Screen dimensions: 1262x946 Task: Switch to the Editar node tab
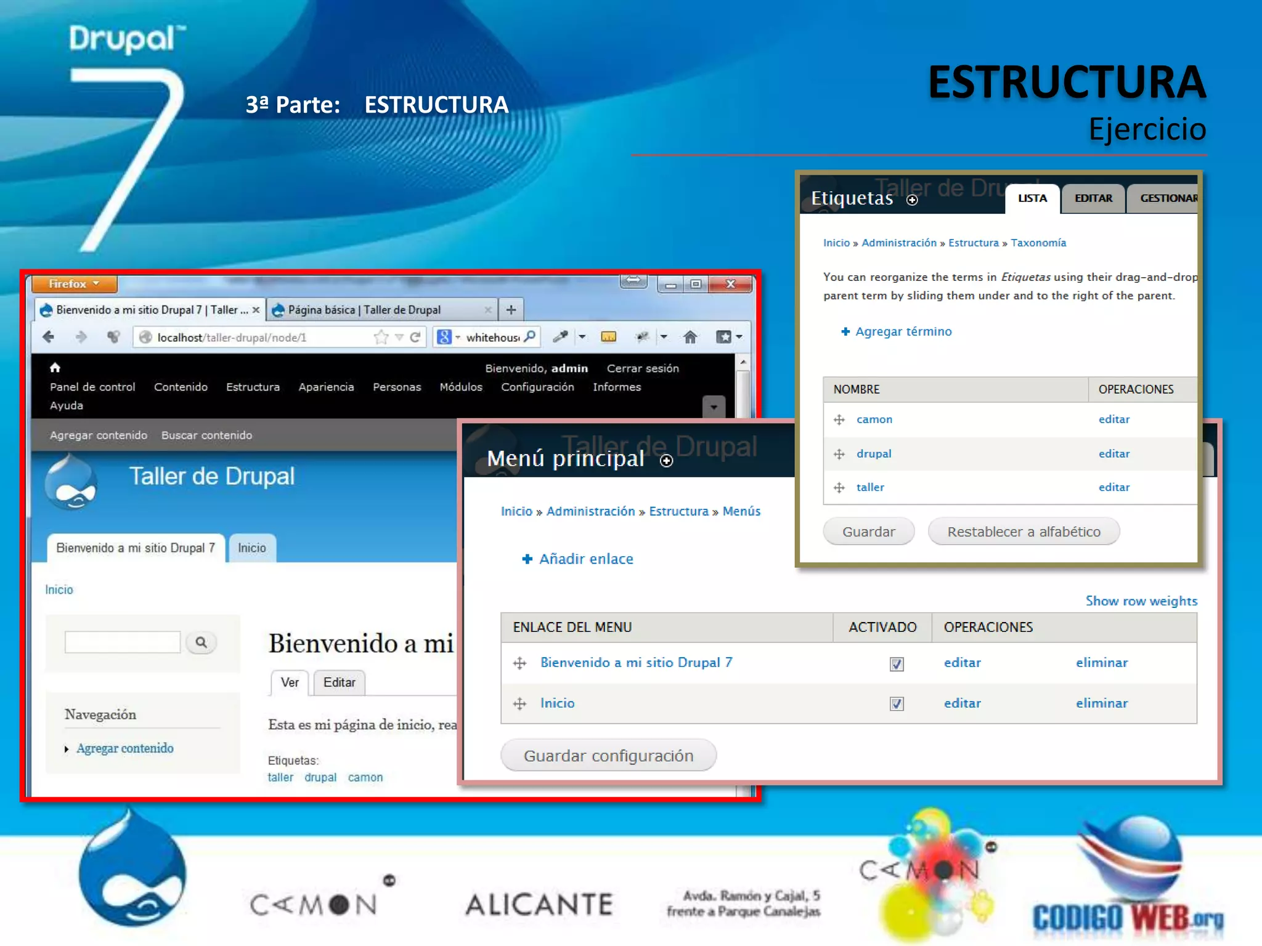point(340,682)
